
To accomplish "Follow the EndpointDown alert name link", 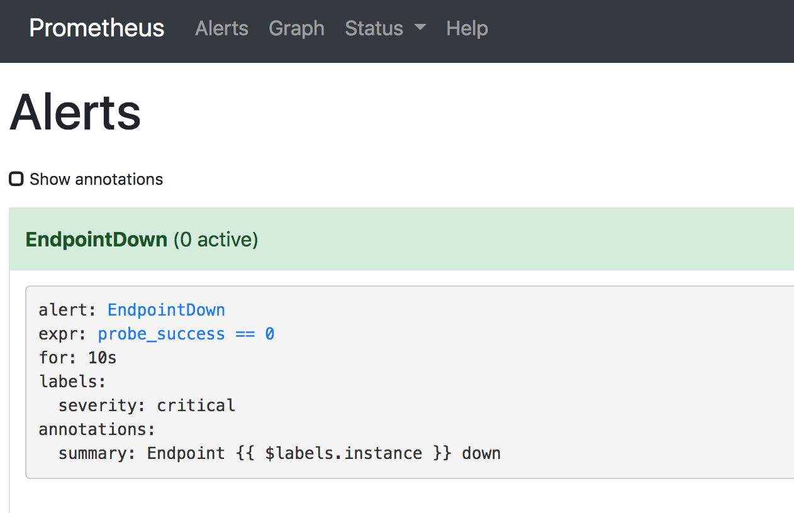I will tap(166, 310).
